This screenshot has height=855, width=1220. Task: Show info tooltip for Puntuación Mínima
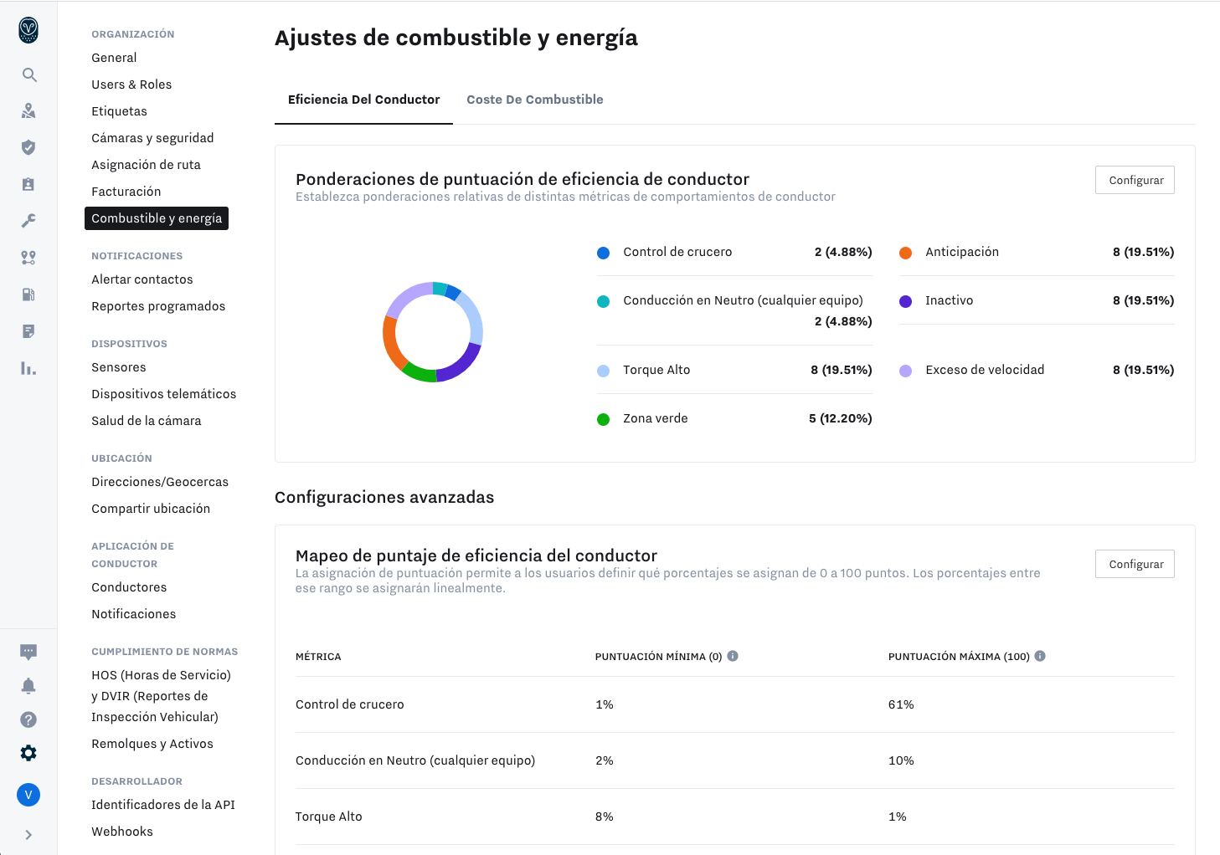coord(733,656)
